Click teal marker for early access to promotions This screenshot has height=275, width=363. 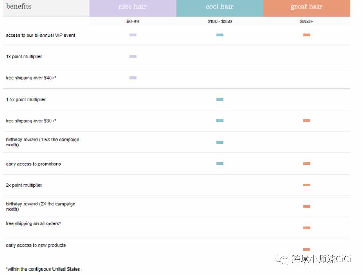[x=220, y=164]
